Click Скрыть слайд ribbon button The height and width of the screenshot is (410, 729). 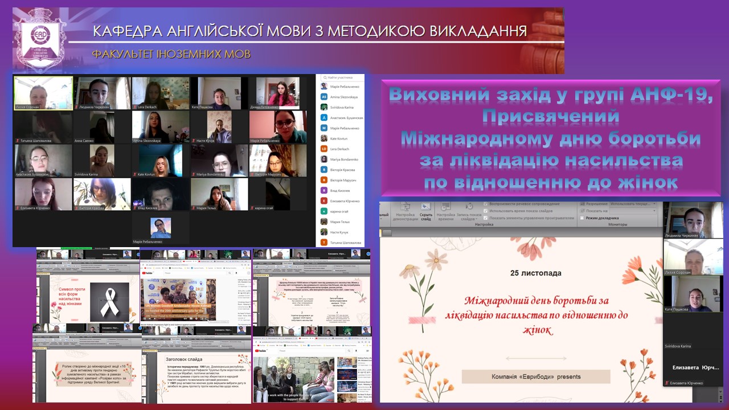pos(425,212)
